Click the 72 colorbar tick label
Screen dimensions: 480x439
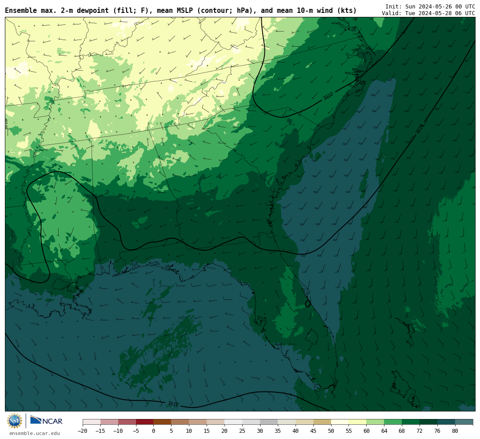click(420, 431)
